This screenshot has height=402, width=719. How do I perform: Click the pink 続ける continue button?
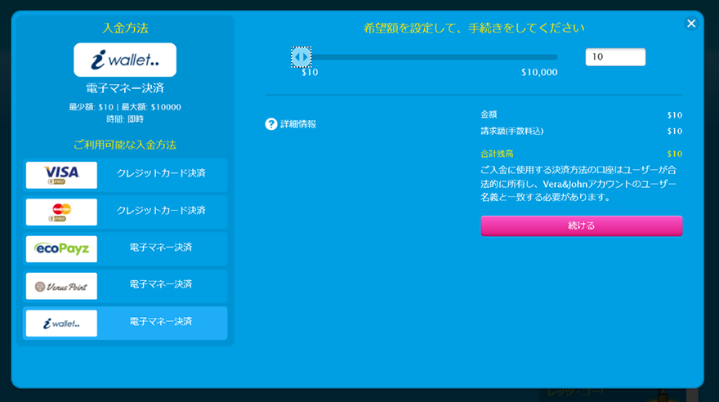click(582, 226)
